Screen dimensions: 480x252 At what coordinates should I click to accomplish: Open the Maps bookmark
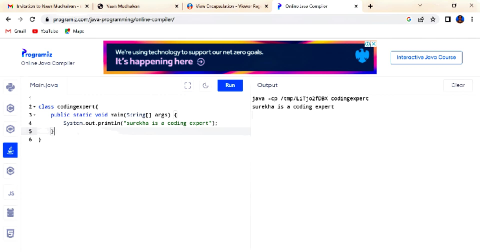[74, 31]
